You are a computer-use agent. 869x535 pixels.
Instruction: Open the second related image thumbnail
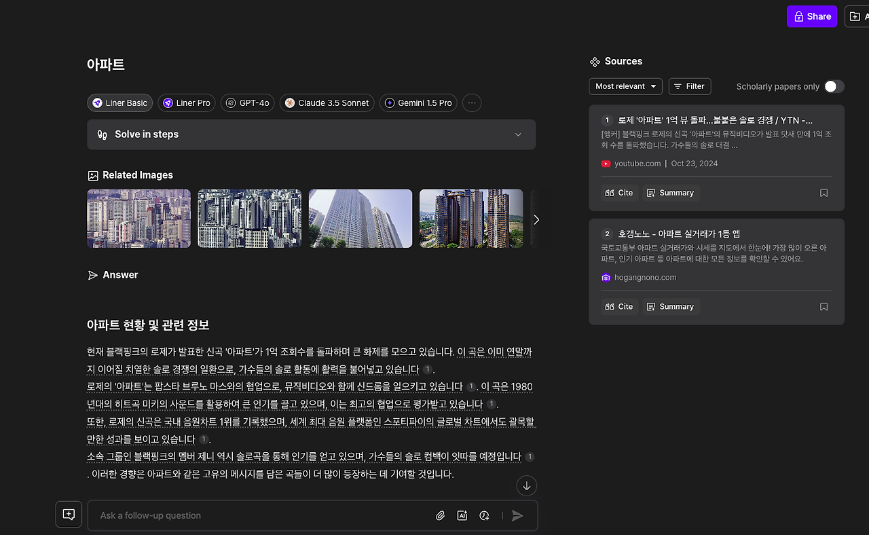click(250, 219)
